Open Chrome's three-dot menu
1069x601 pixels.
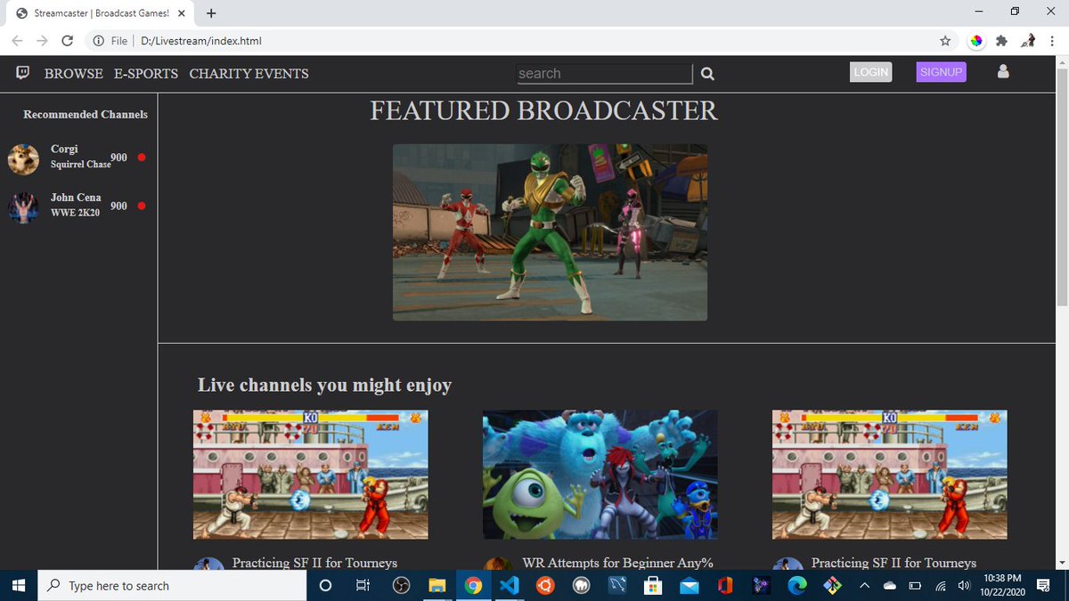(x=1052, y=41)
